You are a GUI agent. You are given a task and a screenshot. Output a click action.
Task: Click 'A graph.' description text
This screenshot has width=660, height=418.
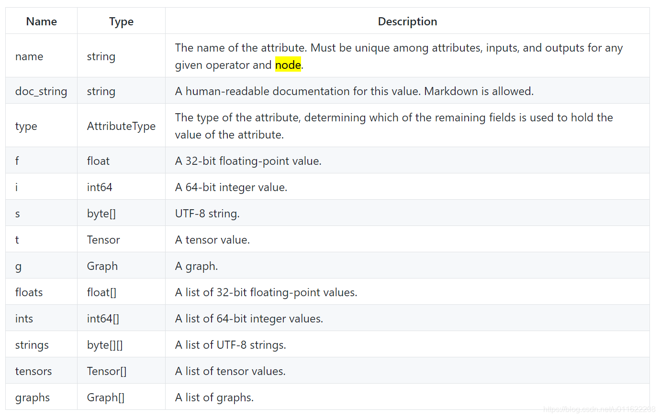(196, 266)
